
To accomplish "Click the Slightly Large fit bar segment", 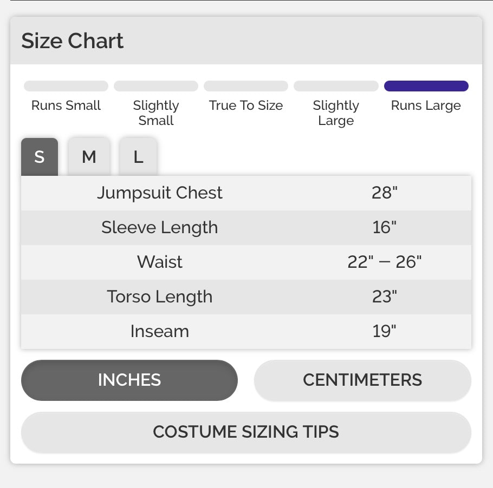I will pyautogui.click(x=336, y=86).
